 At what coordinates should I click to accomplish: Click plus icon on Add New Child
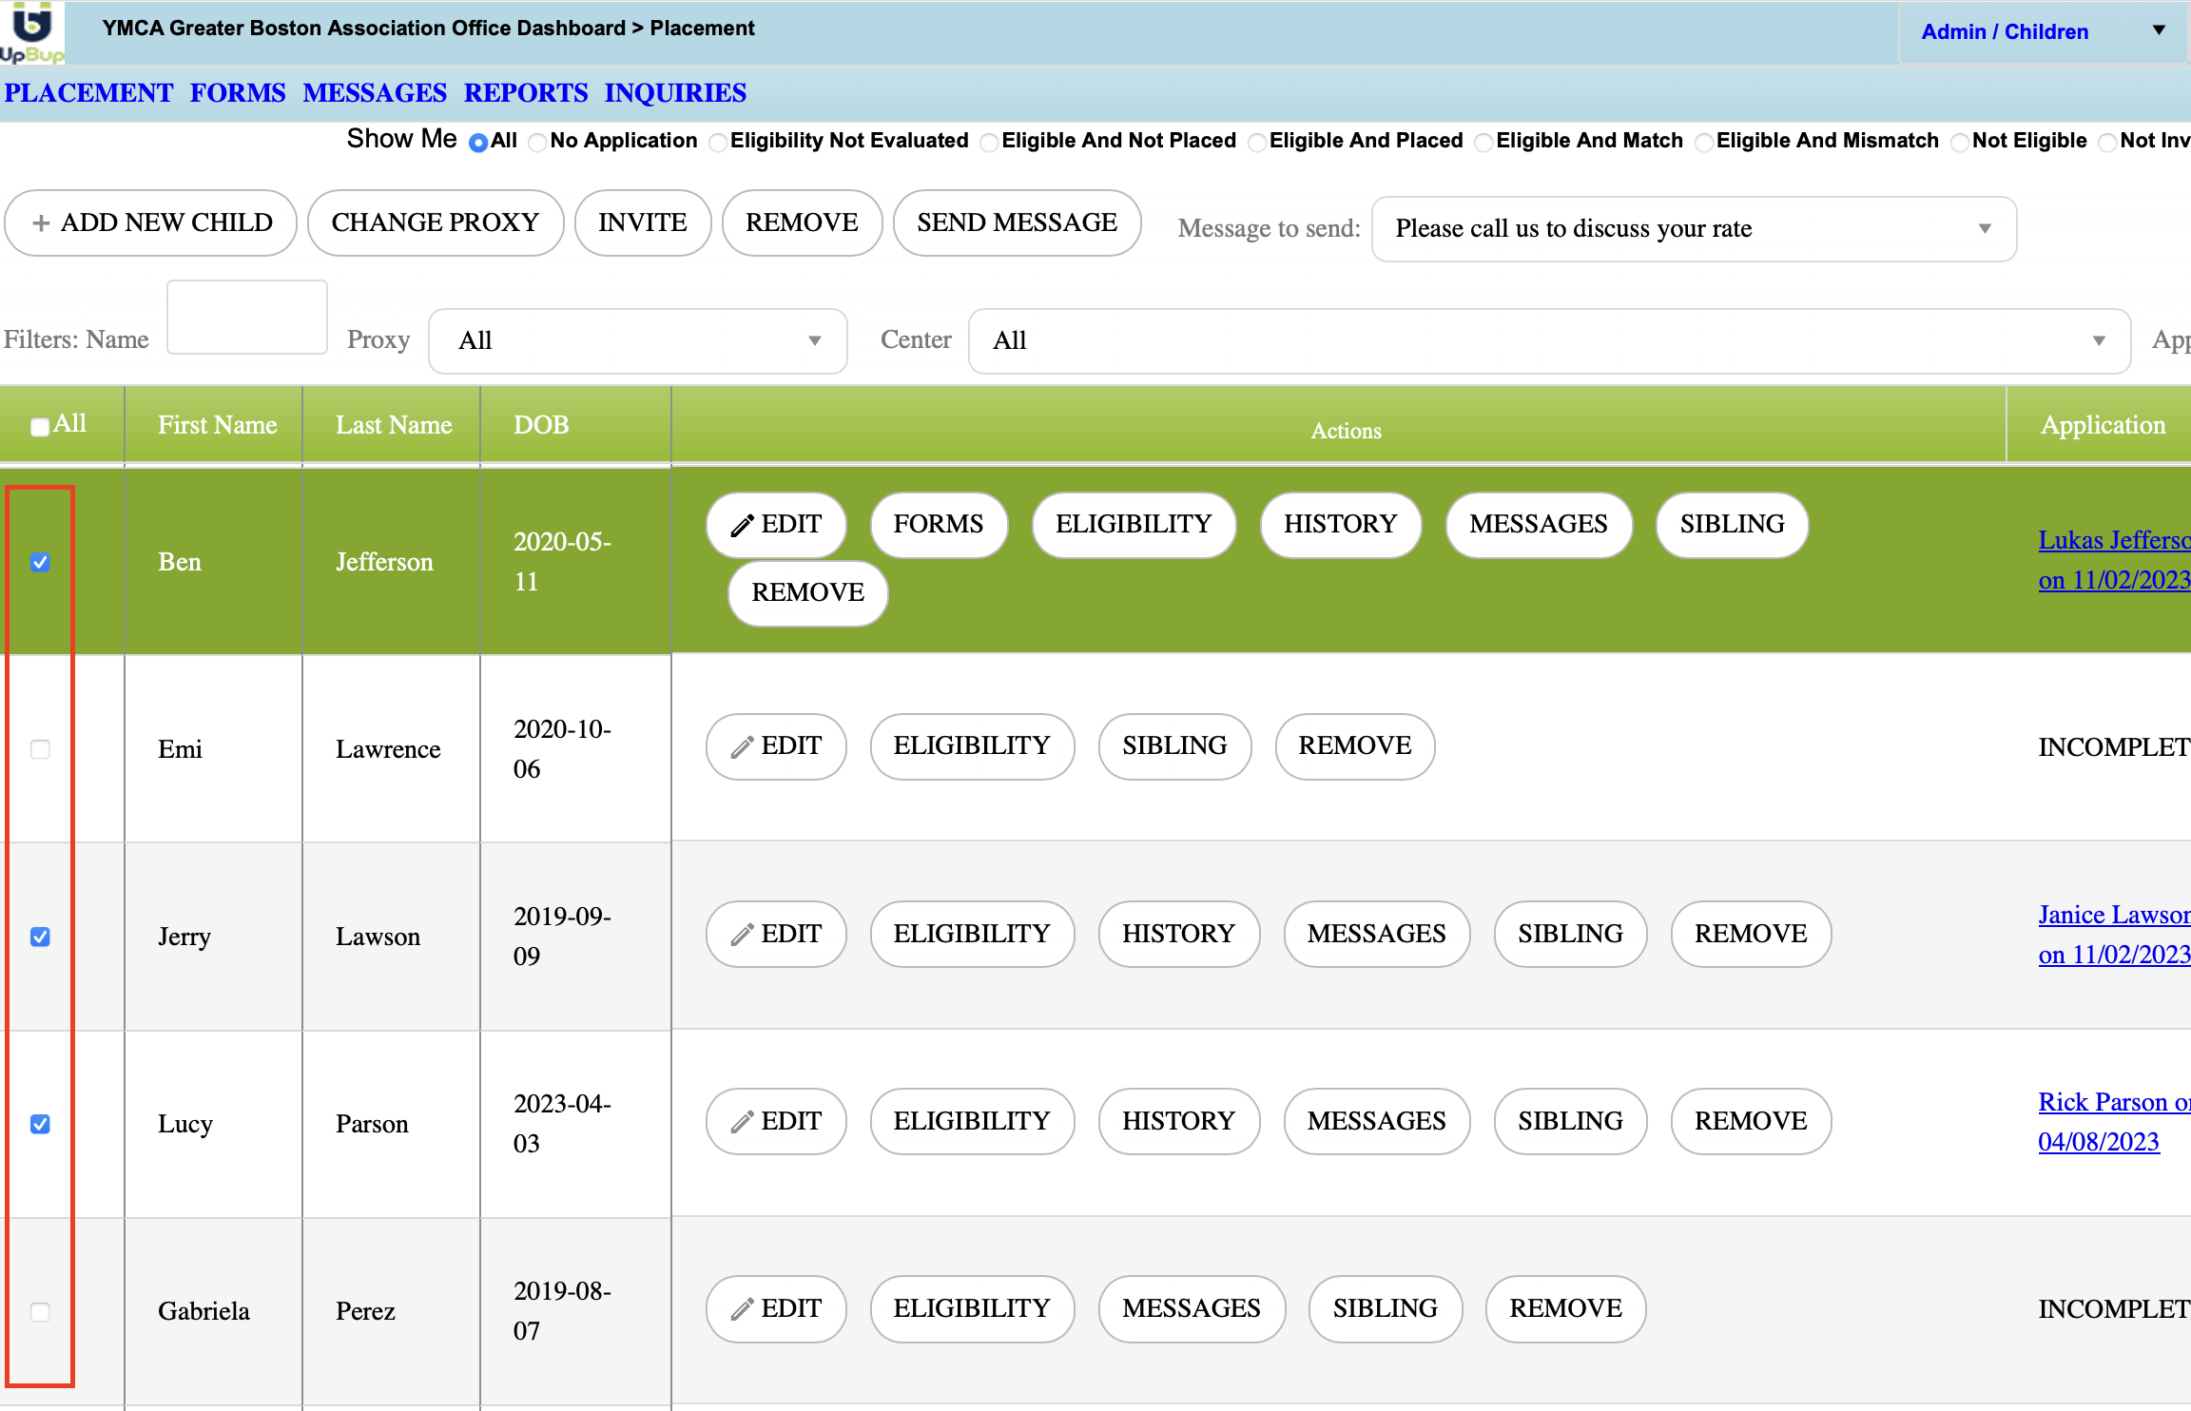tap(41, 223)
